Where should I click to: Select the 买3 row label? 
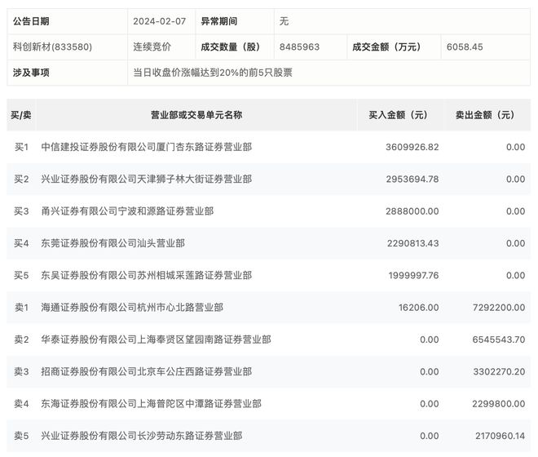pos(21,211)
